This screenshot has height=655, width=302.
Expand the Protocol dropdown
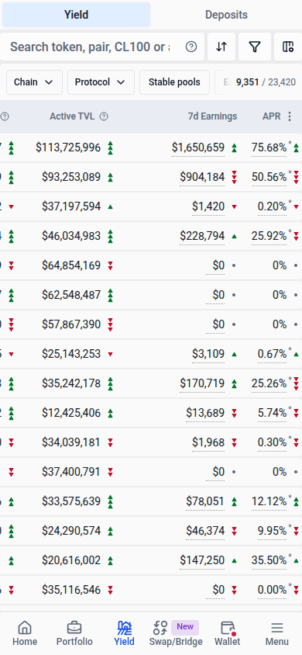(x=101, y=82)
